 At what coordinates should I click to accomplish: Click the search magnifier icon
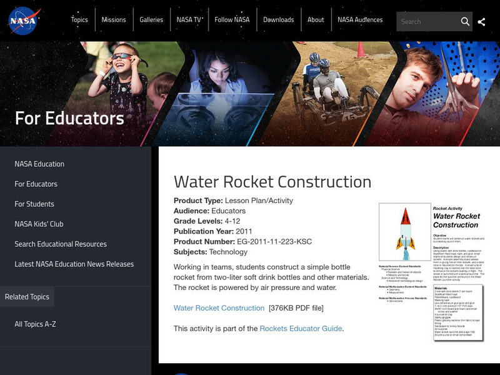465,22
